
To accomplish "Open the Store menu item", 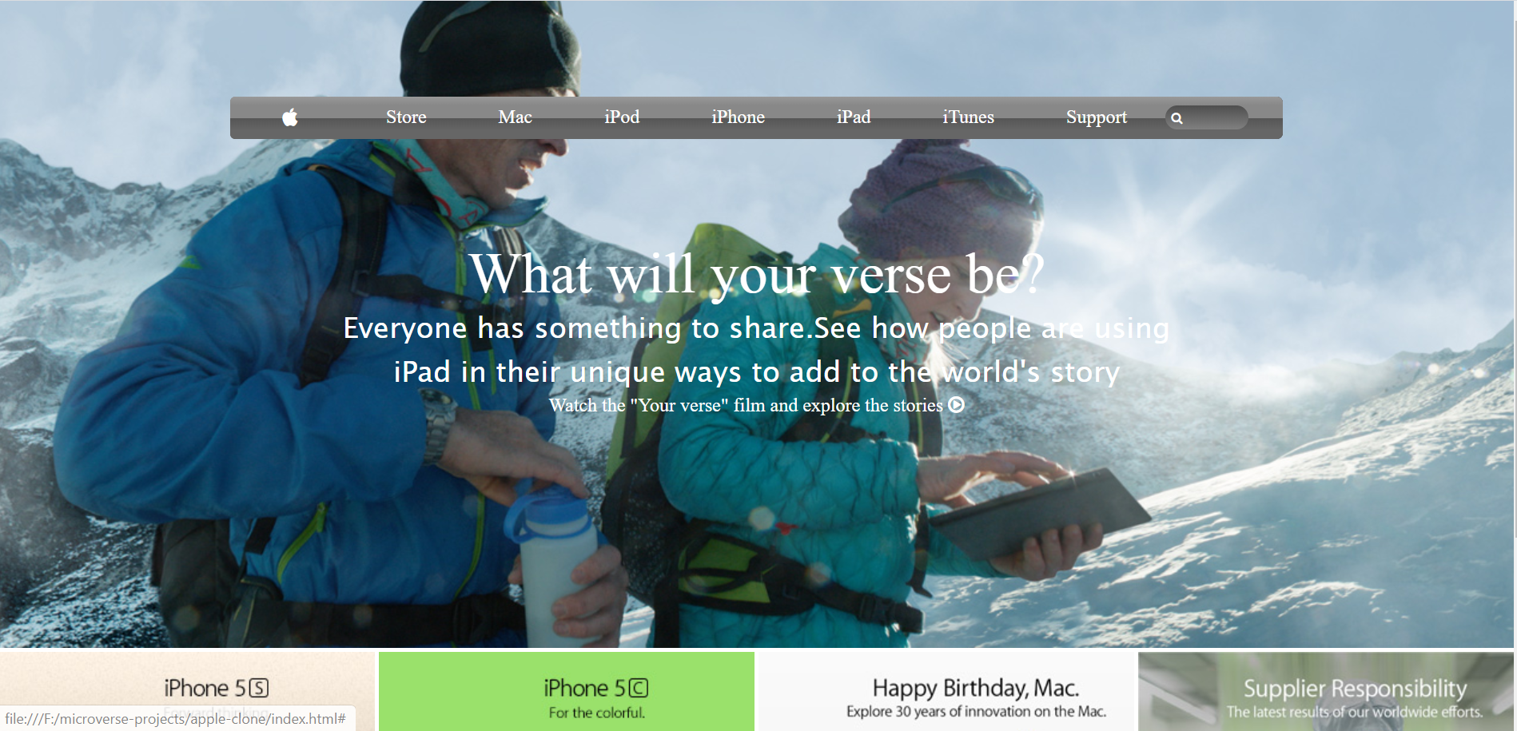I will [406, 117].
